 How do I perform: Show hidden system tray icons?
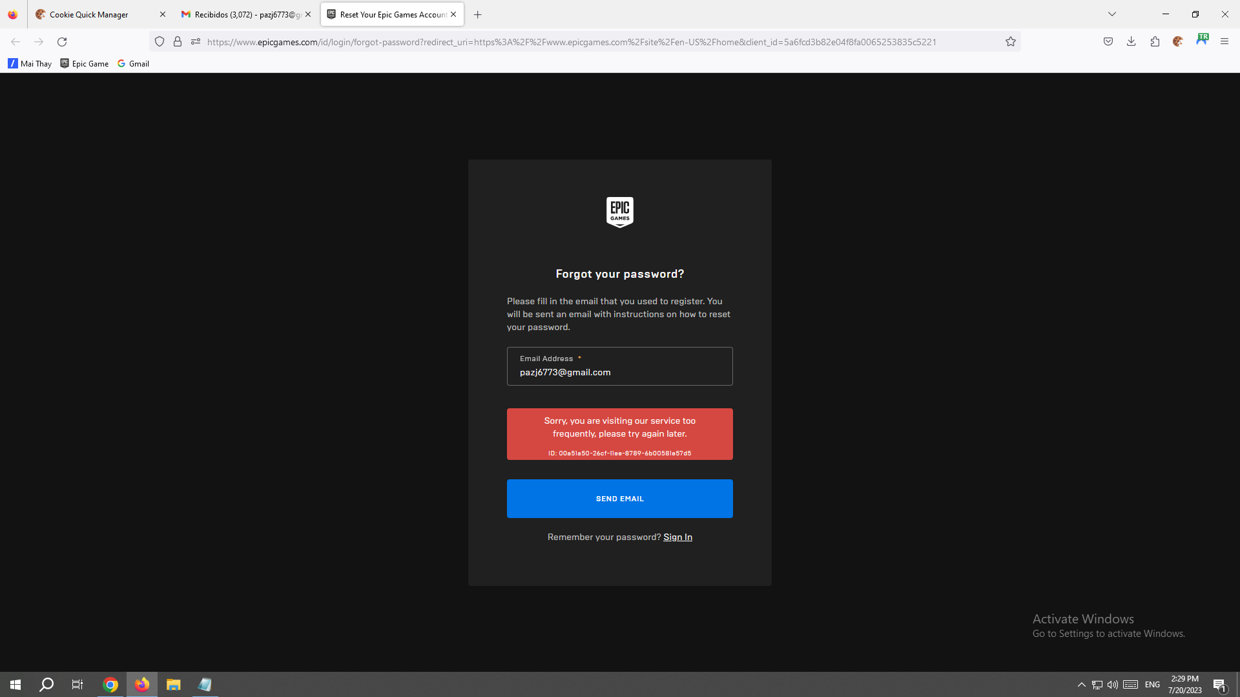click(1081, 685)
